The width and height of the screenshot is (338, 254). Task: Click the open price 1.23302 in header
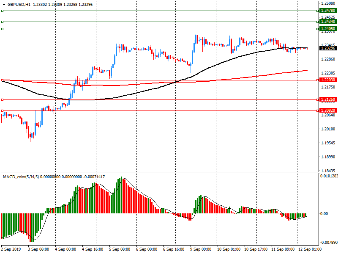point(40,5)
